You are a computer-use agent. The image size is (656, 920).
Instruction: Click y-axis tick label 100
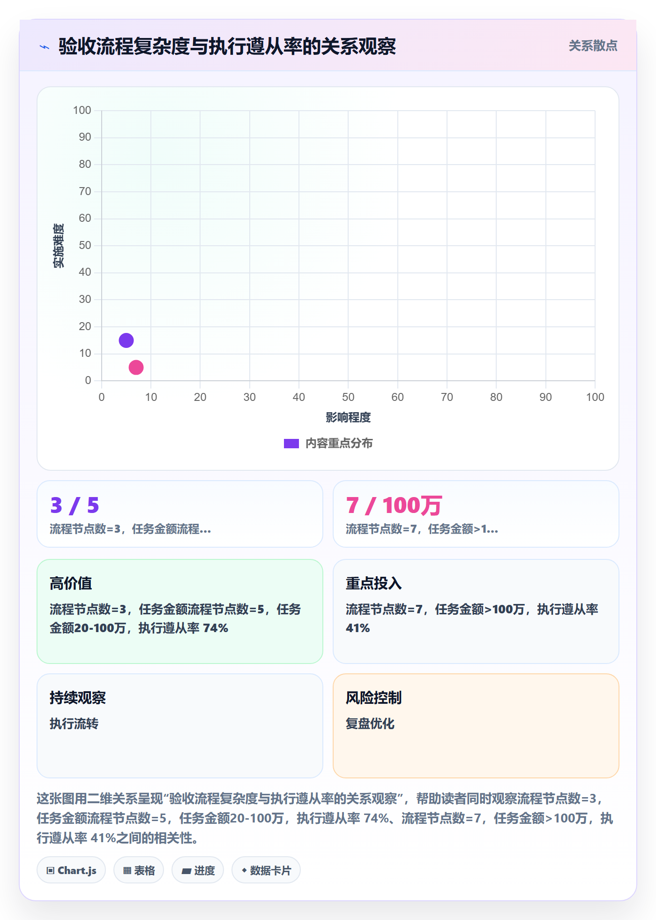pos(82,110)
